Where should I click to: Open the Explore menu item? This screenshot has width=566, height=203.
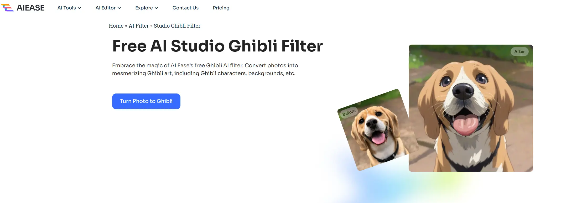[x=147, y=8]
